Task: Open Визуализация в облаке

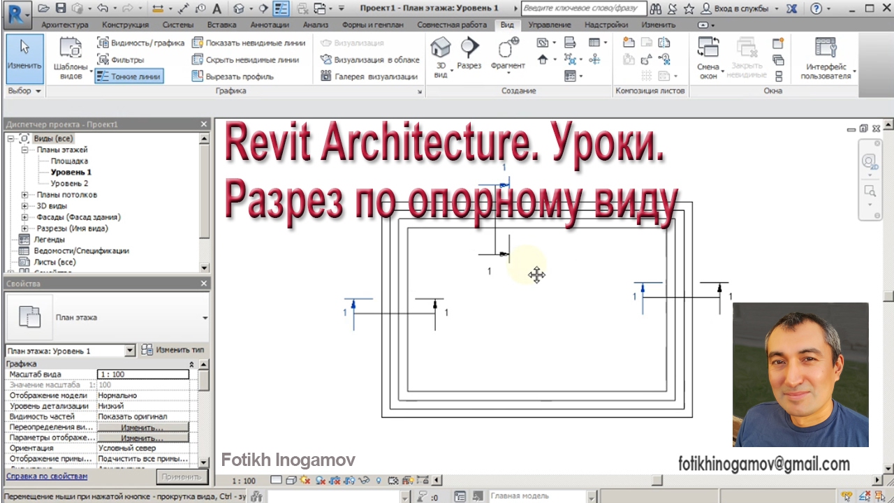Action: point(370,59)
